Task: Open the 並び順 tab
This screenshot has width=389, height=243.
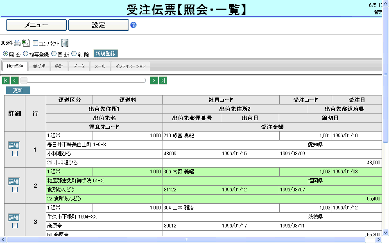Action: 39,66
